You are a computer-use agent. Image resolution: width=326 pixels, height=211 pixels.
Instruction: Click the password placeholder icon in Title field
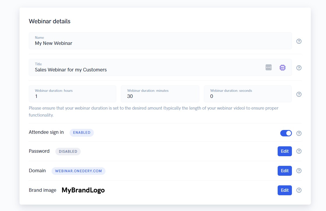point(268,67)
